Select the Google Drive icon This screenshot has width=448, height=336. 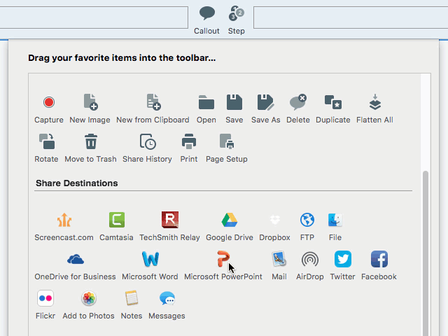230,220
